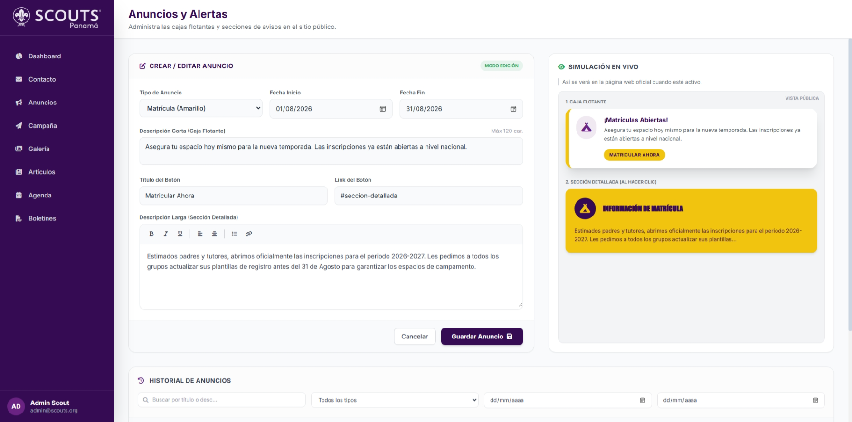Screen dimensions: 852x422
Task: Click the page vertical scrollbar
Action: click(x=850, y=185)
